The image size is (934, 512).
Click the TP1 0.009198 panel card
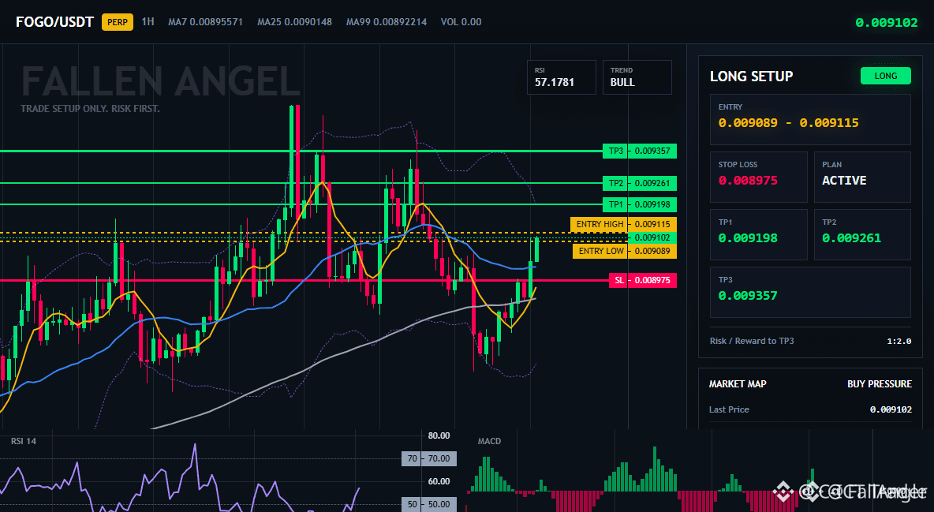click(758, 234)
